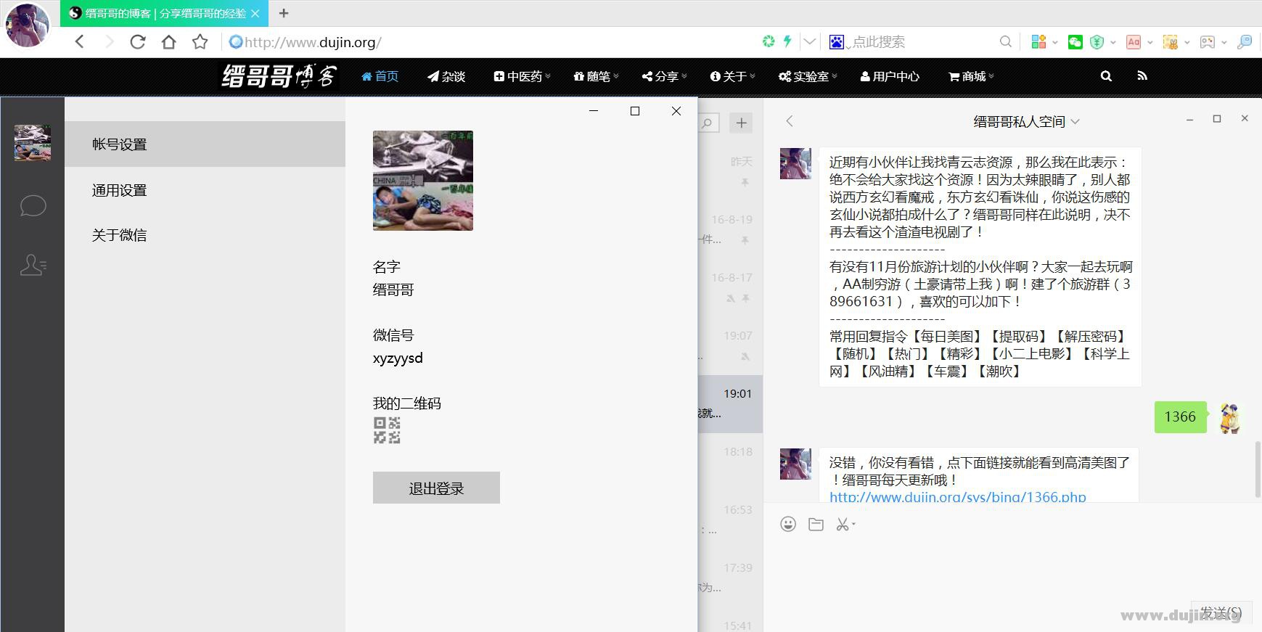Click the blog search magnifier icon
This screenshot has width=1262, height=632.
(1106, 75)
